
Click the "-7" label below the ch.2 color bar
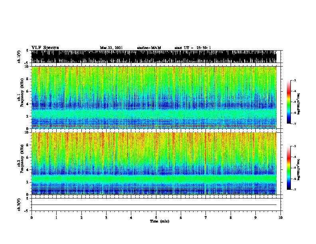pyautogui.click(x=294, y=189)
